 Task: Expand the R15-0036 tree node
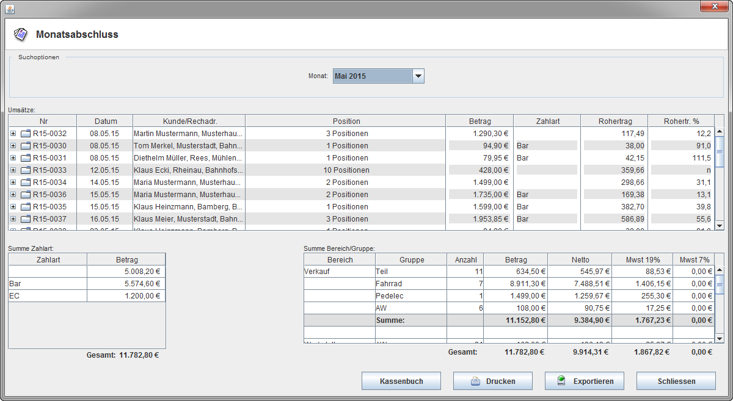tap(13, 195)
